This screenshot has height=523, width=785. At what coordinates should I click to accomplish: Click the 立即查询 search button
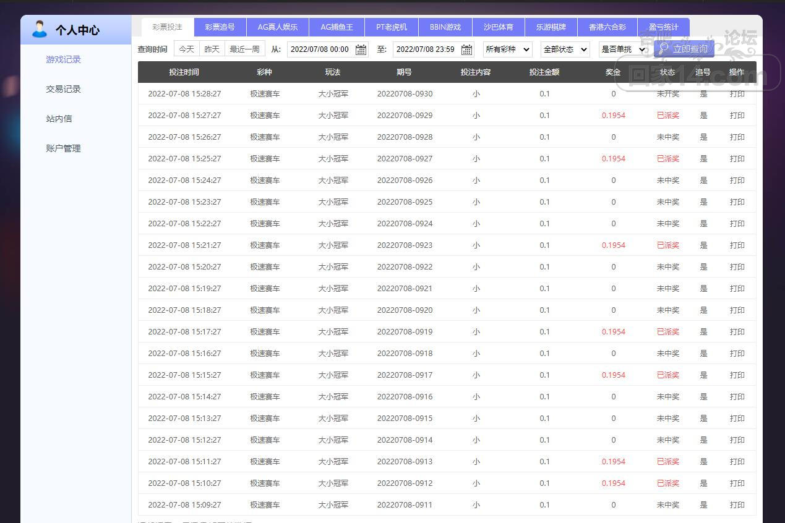coord(684,49)
